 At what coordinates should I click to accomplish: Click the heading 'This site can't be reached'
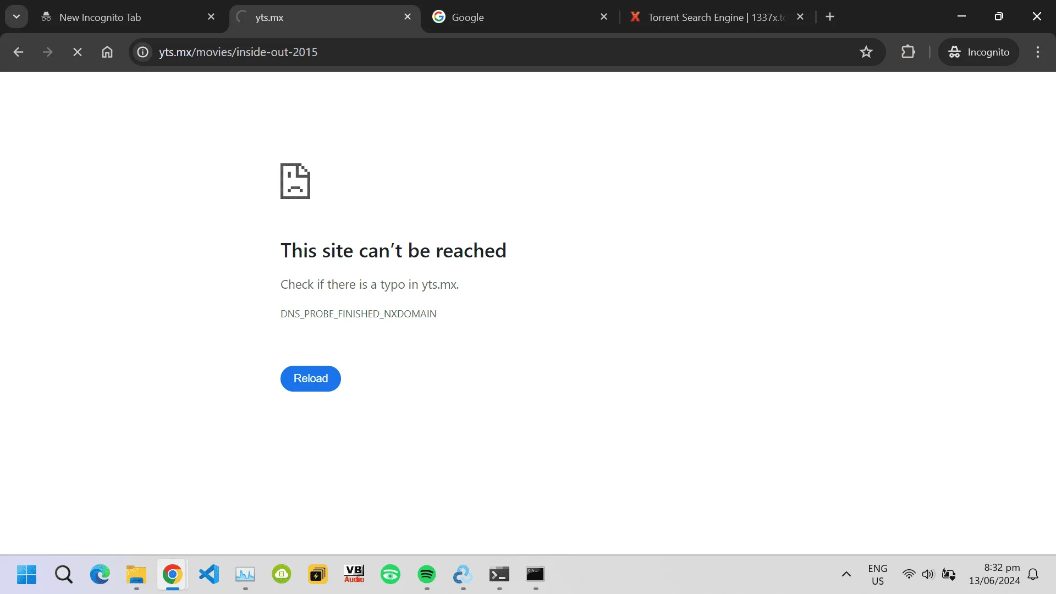393,251
